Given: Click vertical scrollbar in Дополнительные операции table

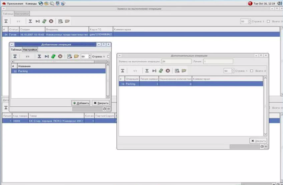Looking at the screenshot, I should 265,106.
